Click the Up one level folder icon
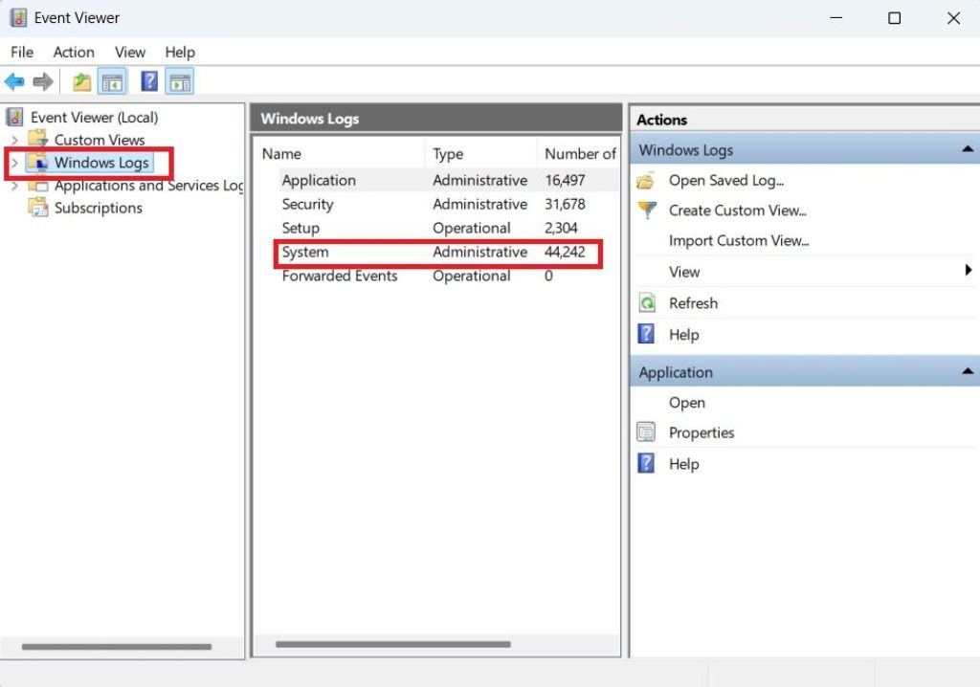The image size is (980, 687). coord(82,82)
